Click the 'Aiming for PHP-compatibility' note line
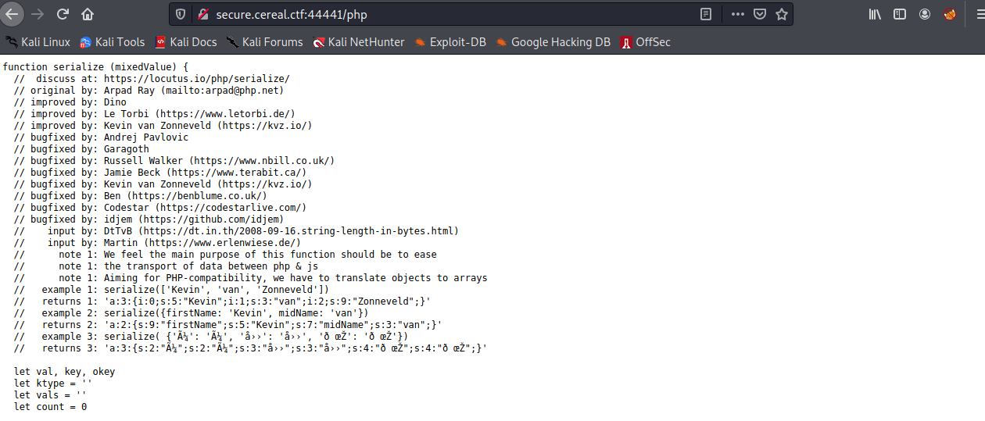The height and width of the screenshot is (421, 985). click(x=250, y=278)
